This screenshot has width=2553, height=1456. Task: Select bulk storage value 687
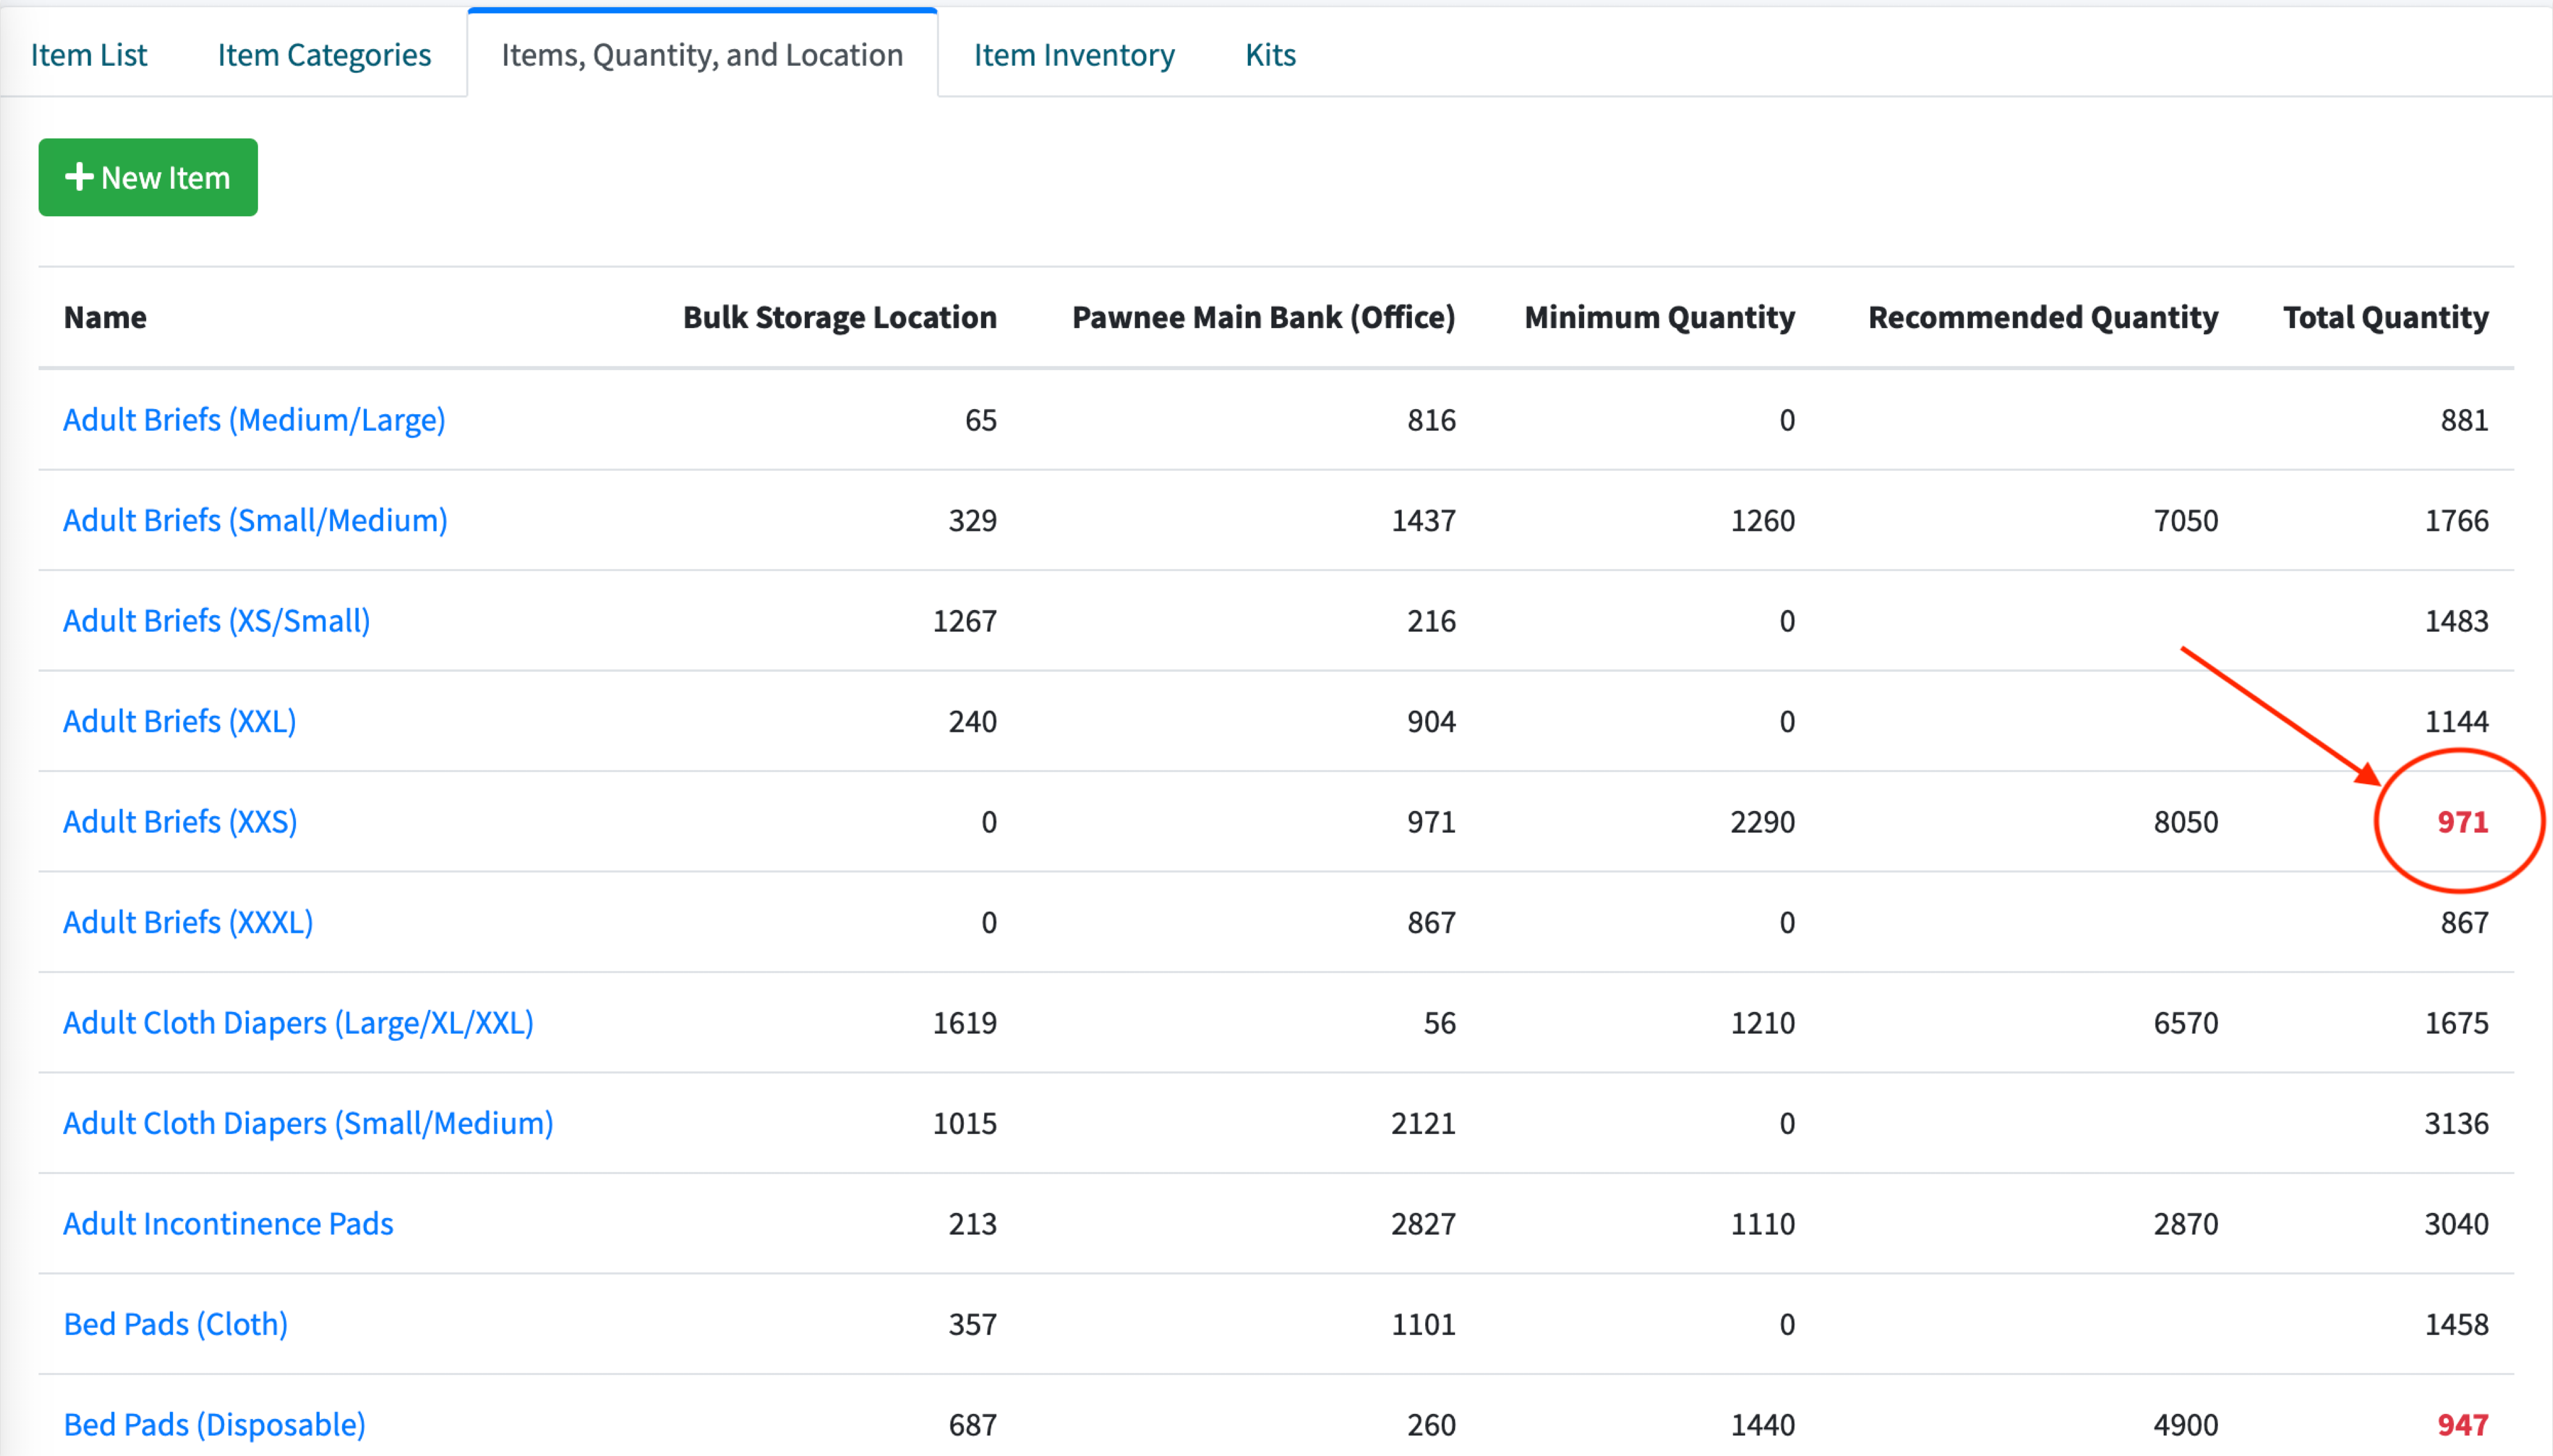(972, 1425)
